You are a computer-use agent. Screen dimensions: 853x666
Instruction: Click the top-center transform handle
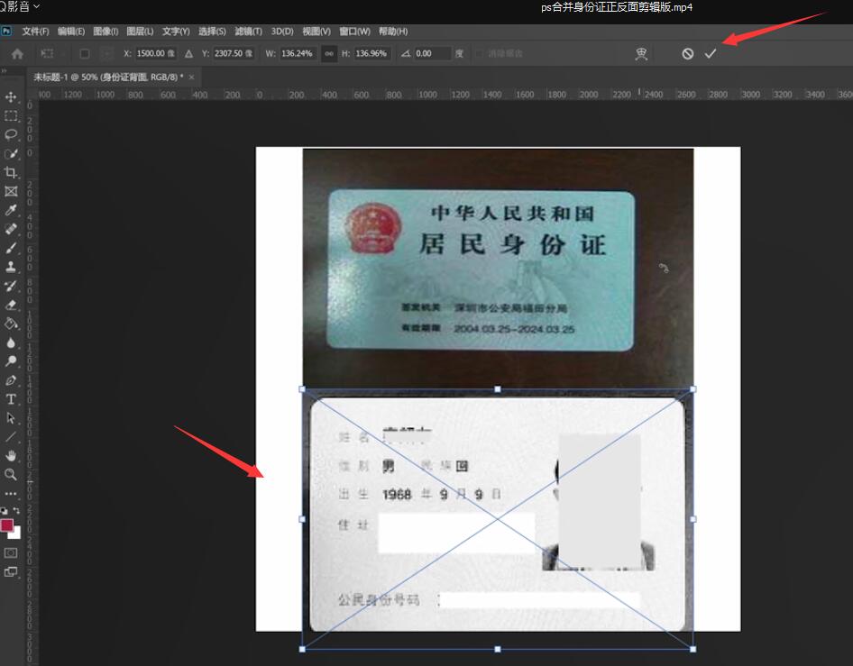[497, 389]
